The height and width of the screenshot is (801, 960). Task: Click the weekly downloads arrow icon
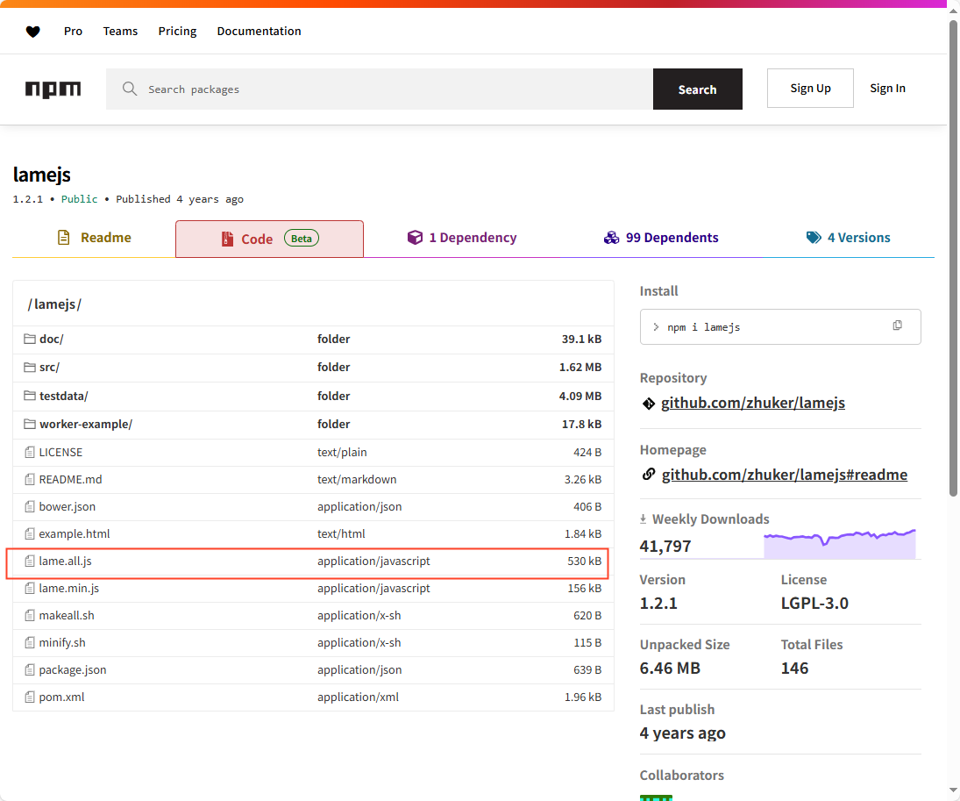[x=643, y=519]
